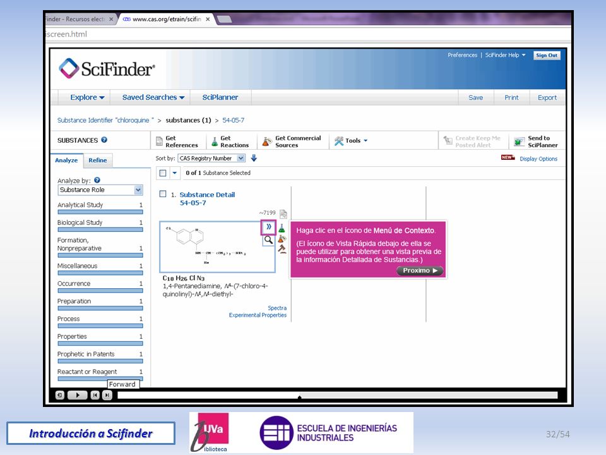Open a new browser tab
Image resolution: width=606 pixels, height=455 pixels.
coord(225,19)
